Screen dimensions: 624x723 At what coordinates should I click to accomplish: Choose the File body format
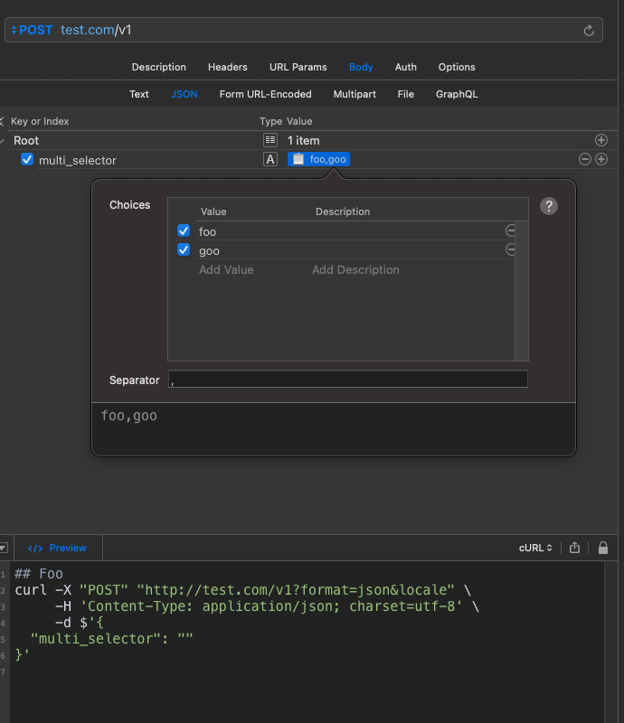[406, 94]
